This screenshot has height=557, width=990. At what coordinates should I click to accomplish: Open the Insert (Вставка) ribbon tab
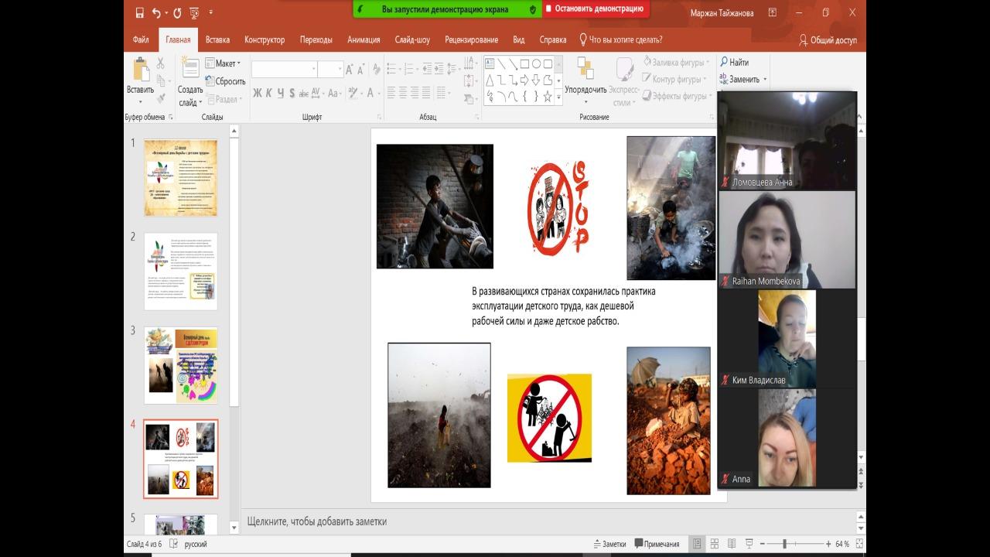click(x=217, y=40)
